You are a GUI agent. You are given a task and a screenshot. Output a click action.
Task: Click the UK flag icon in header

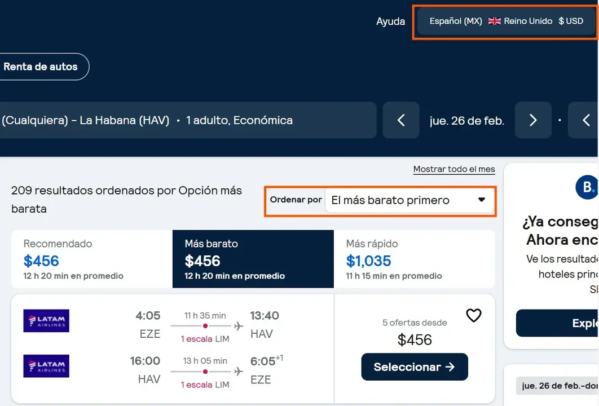pos(495,21)
